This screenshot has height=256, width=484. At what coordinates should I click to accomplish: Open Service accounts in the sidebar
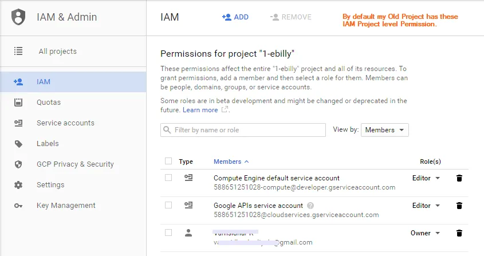pos(65,123)
